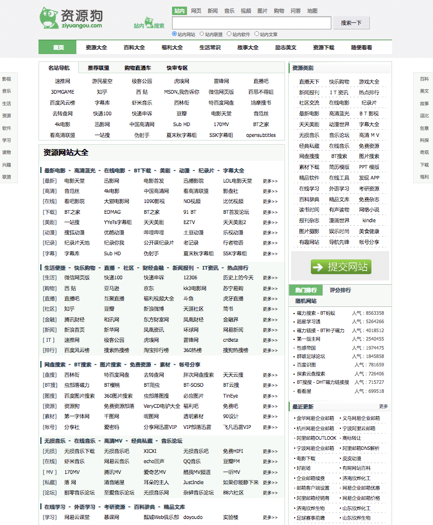This screenshot has height=525, width=433.
Task: Open the EDMAG link in [下载] row
Action: [x=112, y=212]
